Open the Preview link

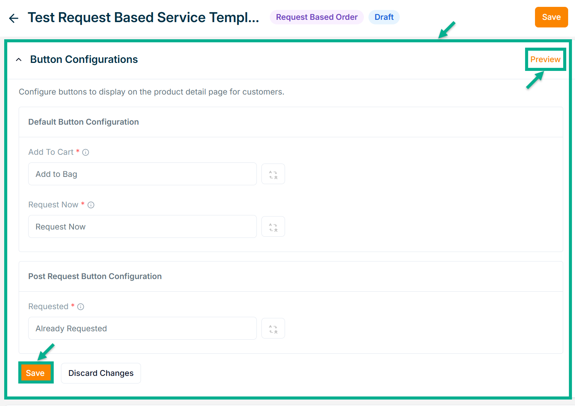pyautogui.click(x=545, y=59)
